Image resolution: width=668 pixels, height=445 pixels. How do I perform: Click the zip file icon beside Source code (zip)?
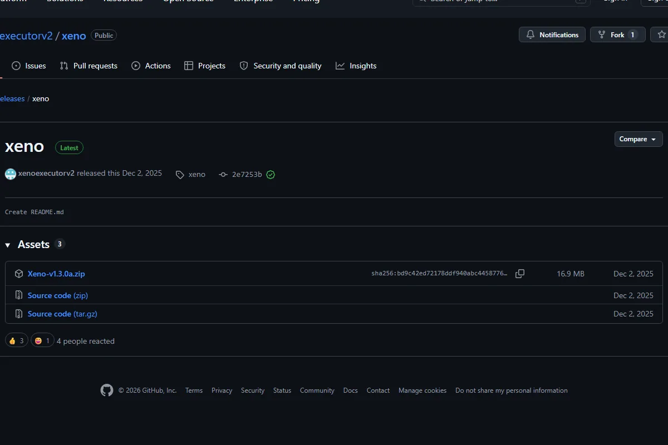(x=18, y=295)
